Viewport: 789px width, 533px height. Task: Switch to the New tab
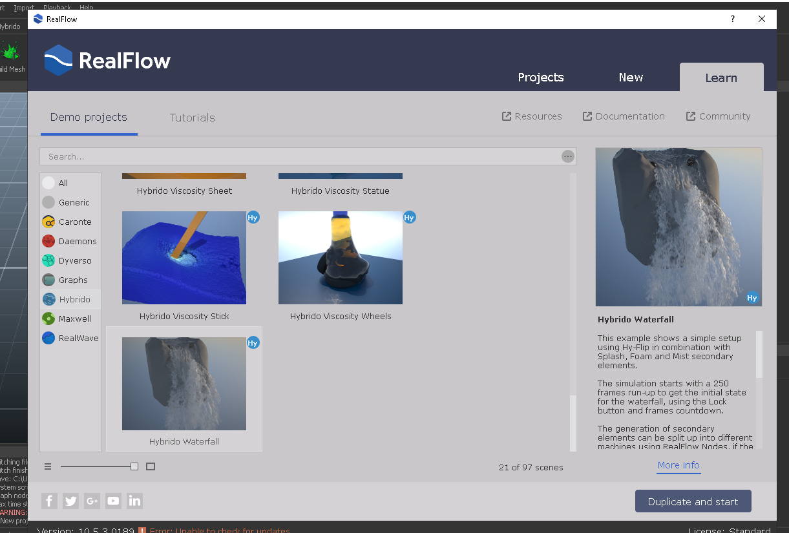[631, 78]
